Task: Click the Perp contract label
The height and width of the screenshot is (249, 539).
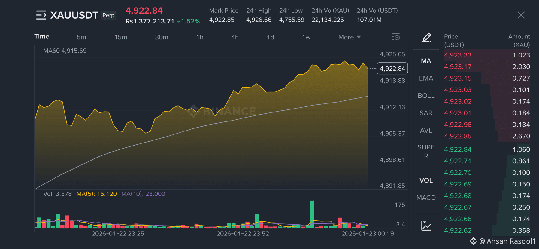Action: pyautogui.click(x=108, y=15)
